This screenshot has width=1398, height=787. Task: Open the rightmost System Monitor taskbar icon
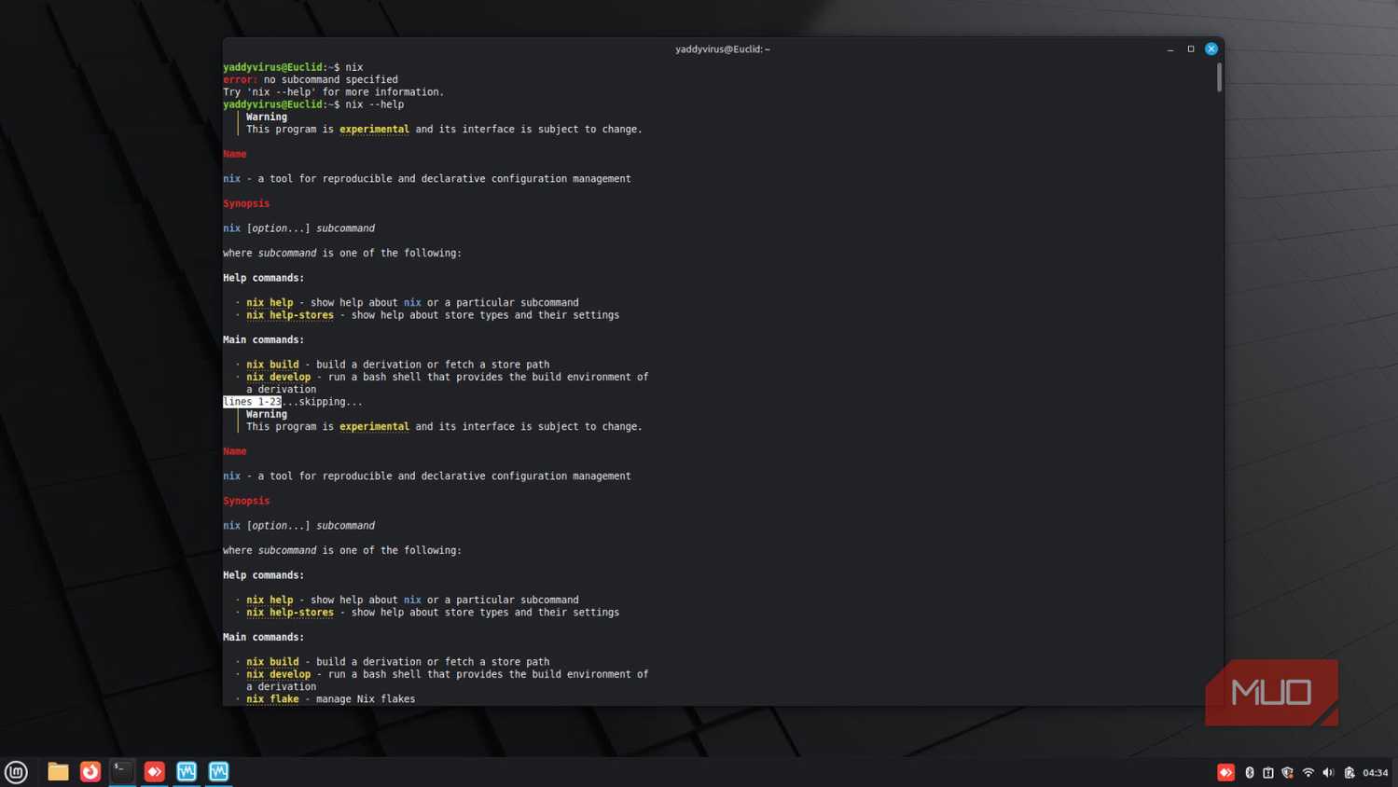click(x=219, y=772)
